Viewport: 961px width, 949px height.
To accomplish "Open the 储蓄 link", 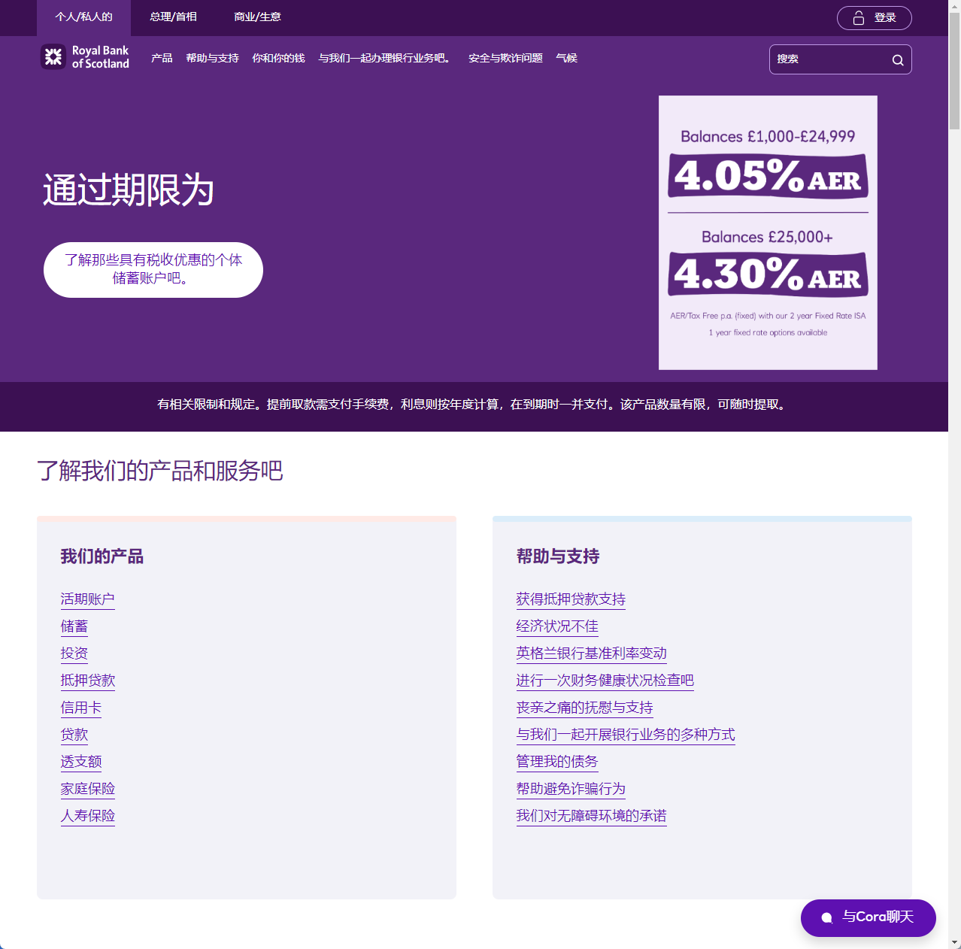I will pos(74,626).
